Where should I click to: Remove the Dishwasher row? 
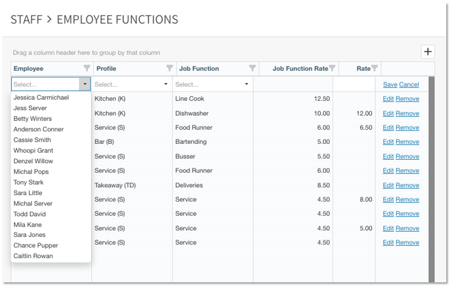pyautogui.click(x=407, y=113)
